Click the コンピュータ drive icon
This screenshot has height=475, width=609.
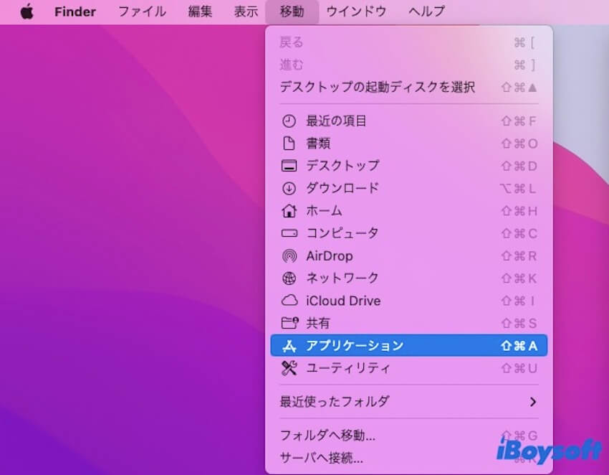coord(289,233)
